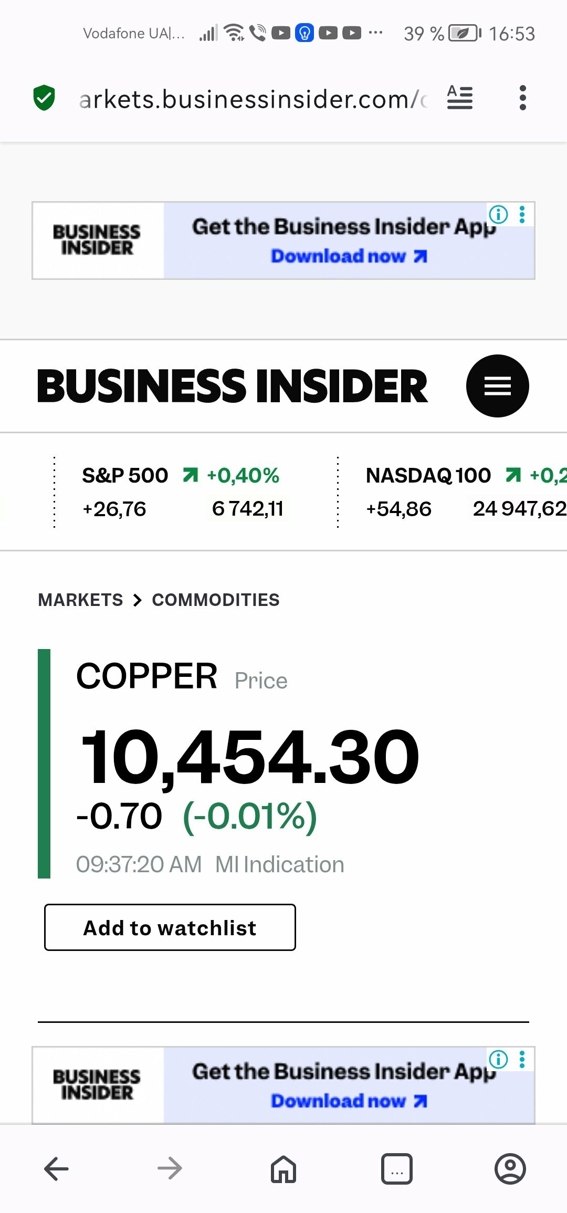The width and height of the screenshot is (567, 1213).
Task: Go back using browser back arrow
Action: (57, 1169)
